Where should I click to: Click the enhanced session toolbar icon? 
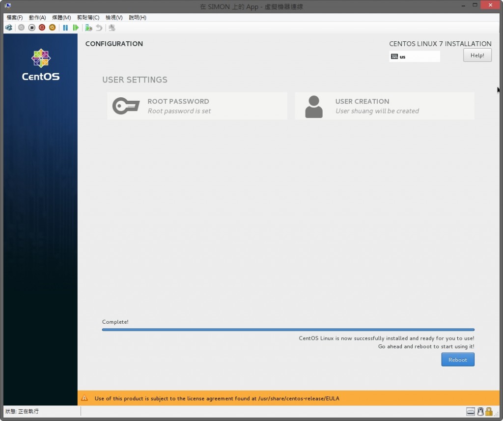pos(112,28)
